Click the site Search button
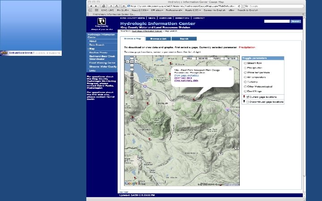 pos(296,21)
